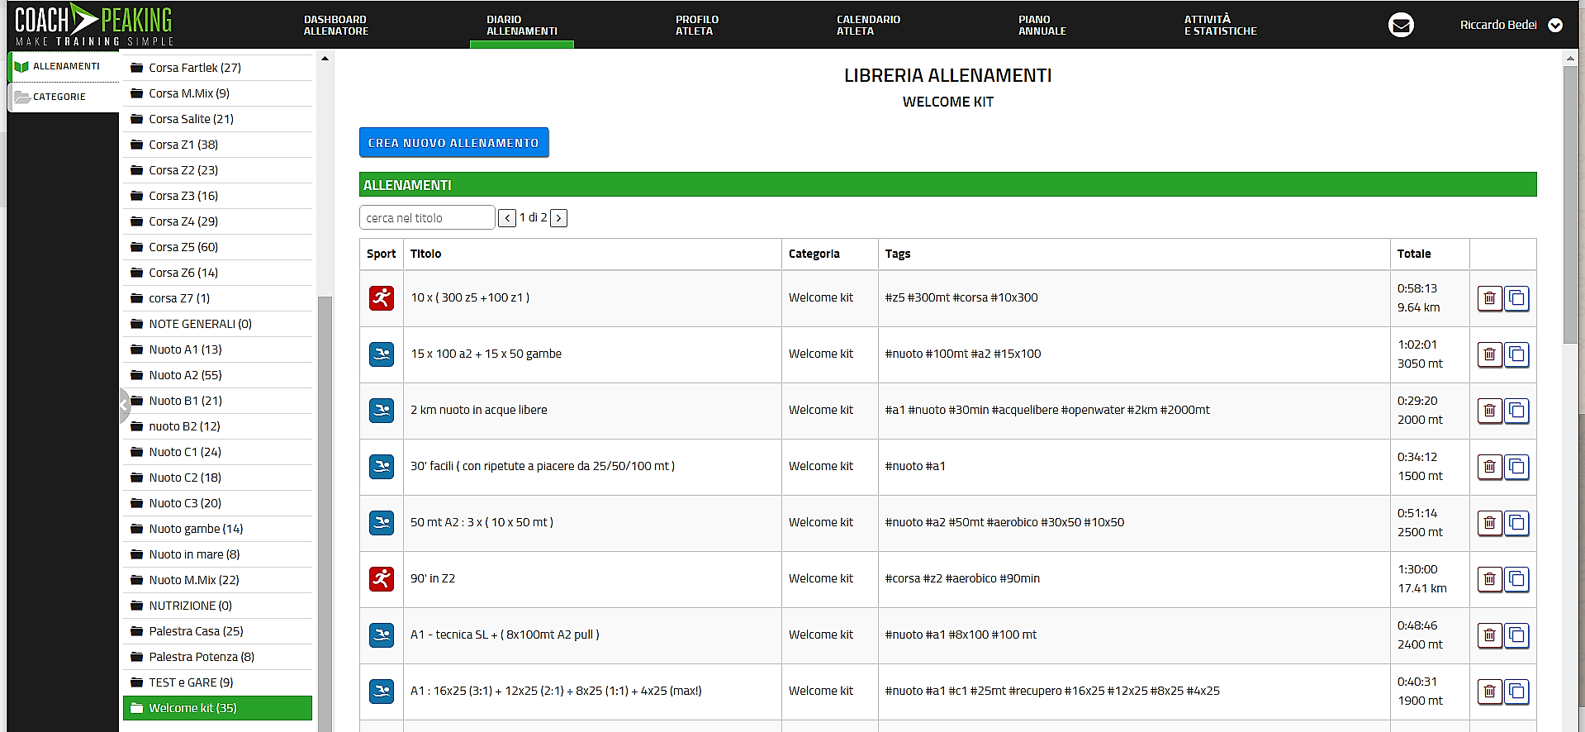This screenshot has height=732, width=1585.
Task: Open Calendario Atleta menu
Action: [x=868, y=26]
